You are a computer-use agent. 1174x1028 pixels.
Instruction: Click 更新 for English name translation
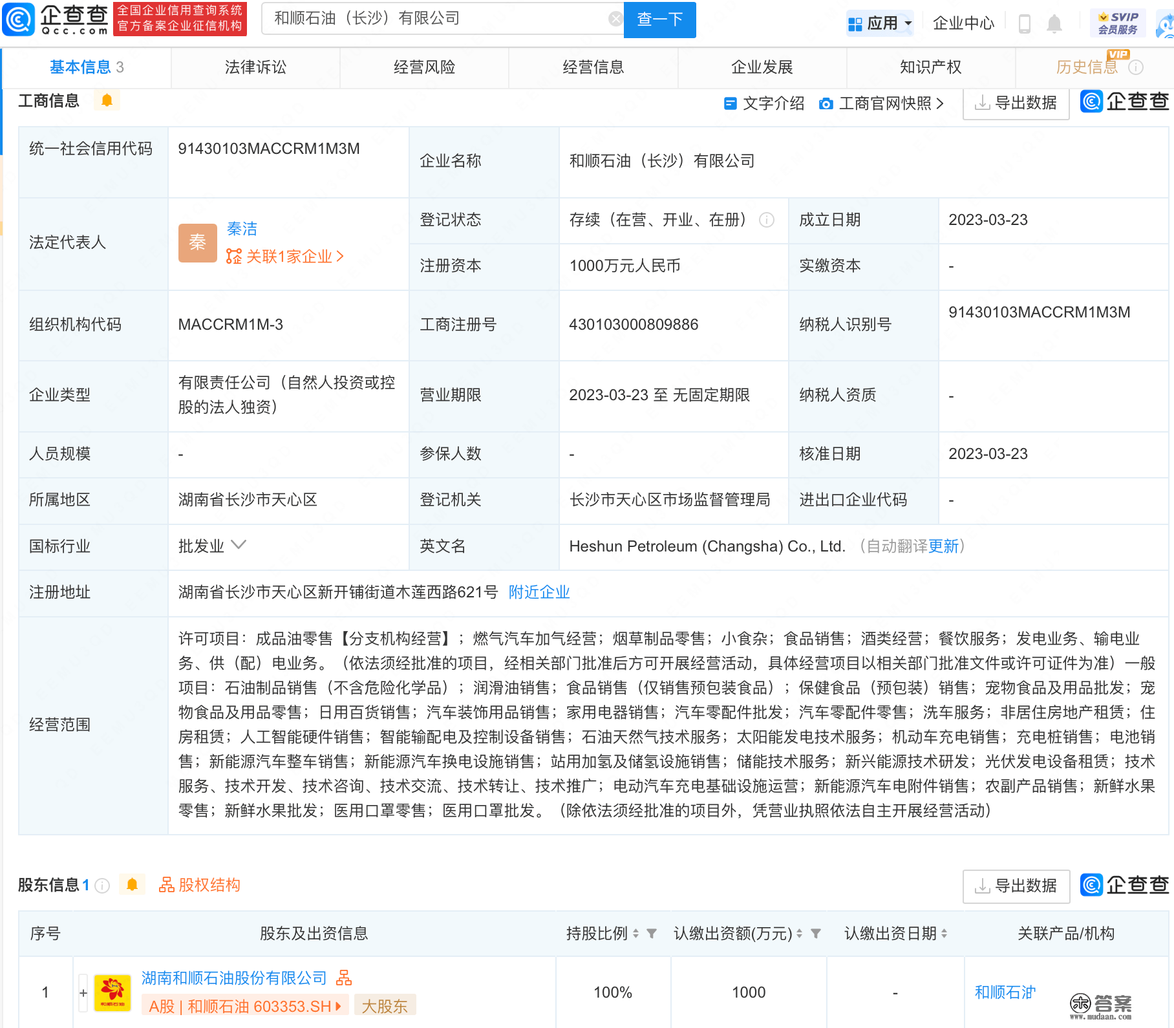click(943, 546)
